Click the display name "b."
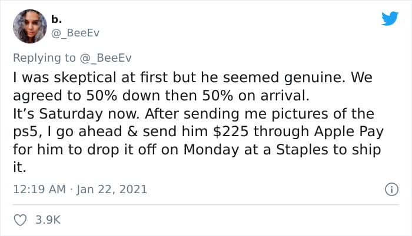 coord(57,19)
